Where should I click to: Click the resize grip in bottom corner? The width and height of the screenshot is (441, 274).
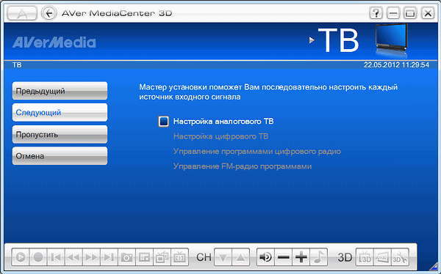pyautogui.click(x=434, y=267)
